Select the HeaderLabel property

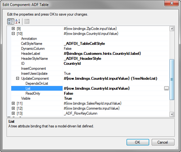[x=31, y=54]
